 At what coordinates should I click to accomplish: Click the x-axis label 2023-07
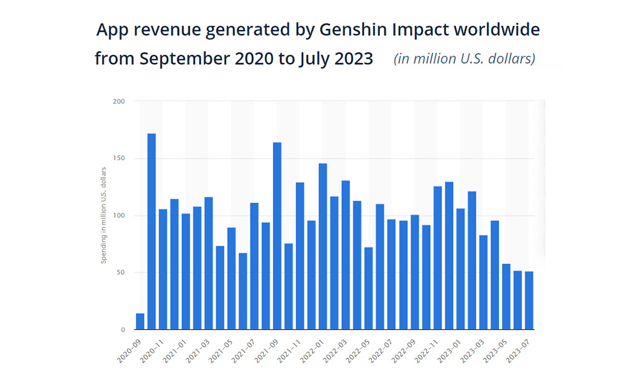(x=518, y=351)
